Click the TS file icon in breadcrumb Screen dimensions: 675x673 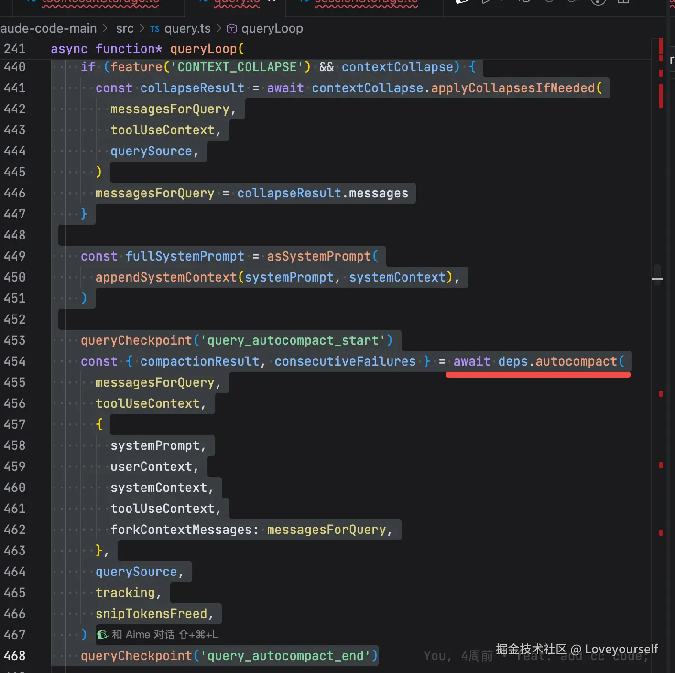[154, 29]
